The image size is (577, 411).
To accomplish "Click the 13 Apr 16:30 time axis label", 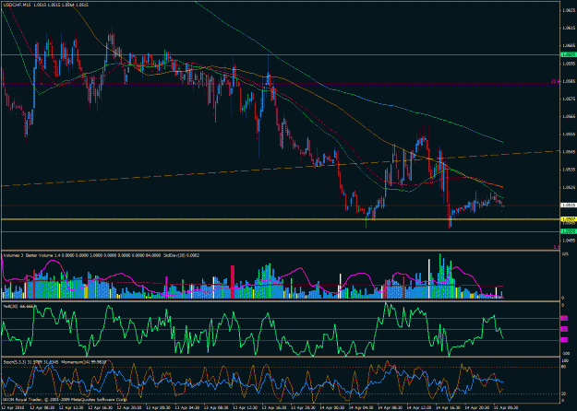I will point(274,407).
